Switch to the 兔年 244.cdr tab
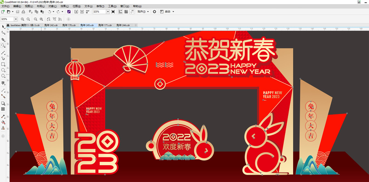Image resolution: width=369 pixels, height=182 pixels. point(123,25)
